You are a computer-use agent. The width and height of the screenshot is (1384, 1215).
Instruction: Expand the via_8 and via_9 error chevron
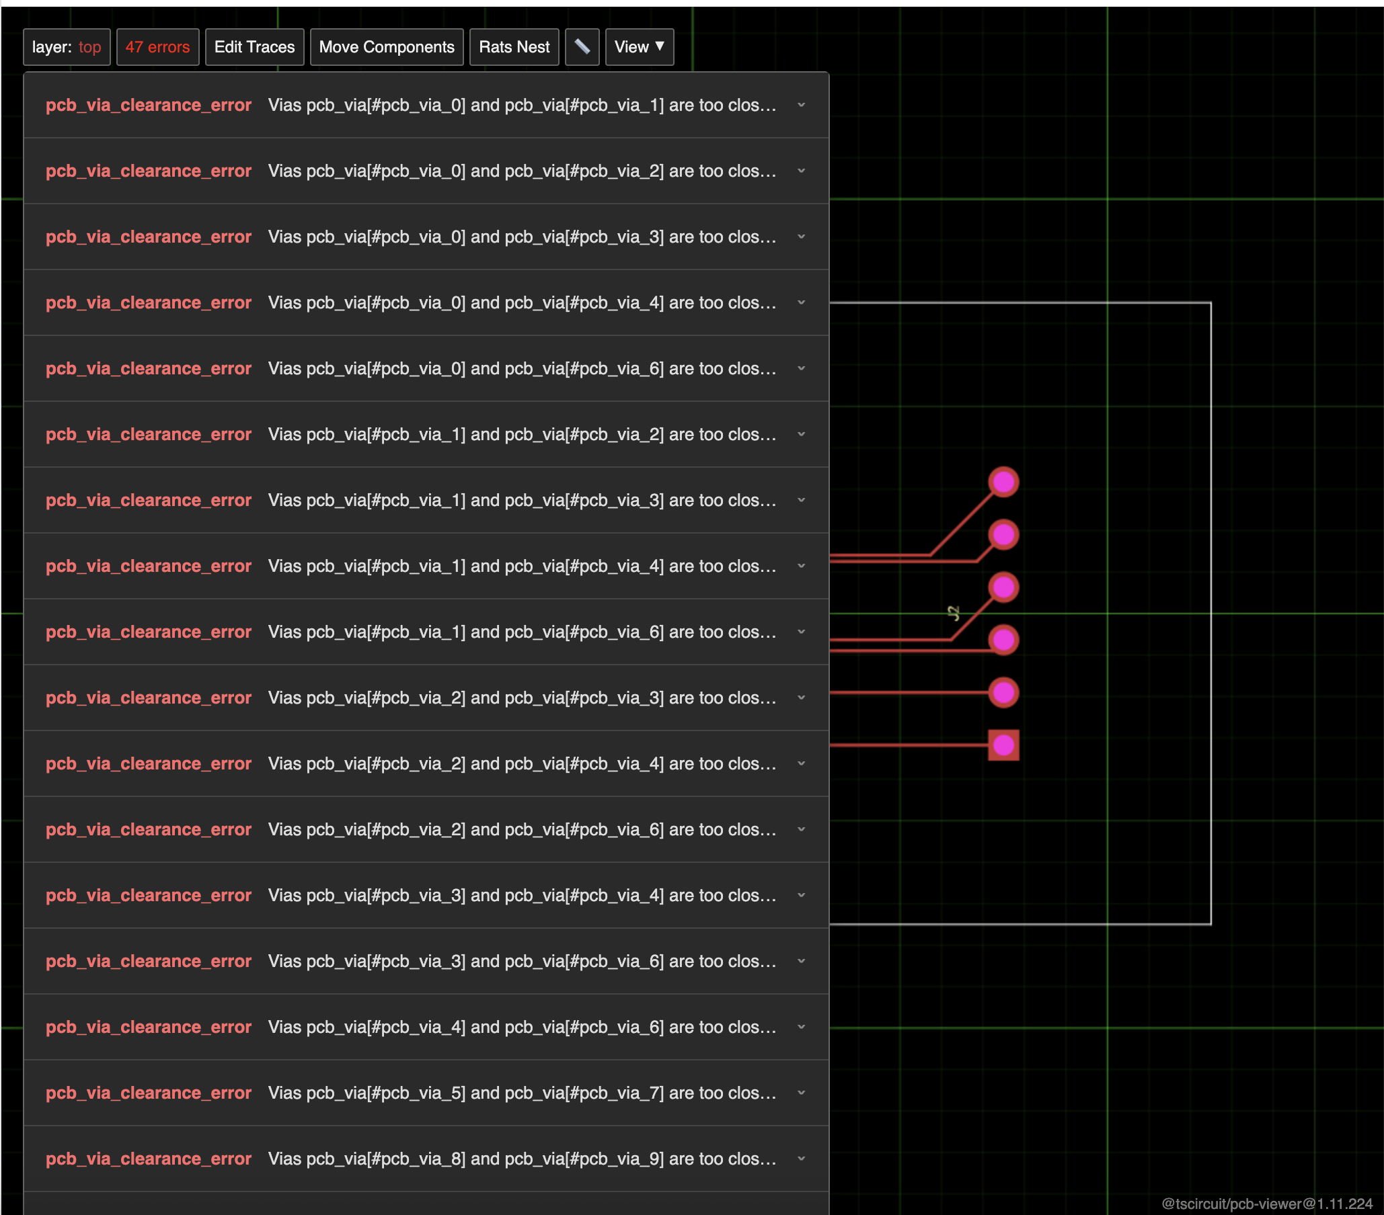tap(801, 1158)
